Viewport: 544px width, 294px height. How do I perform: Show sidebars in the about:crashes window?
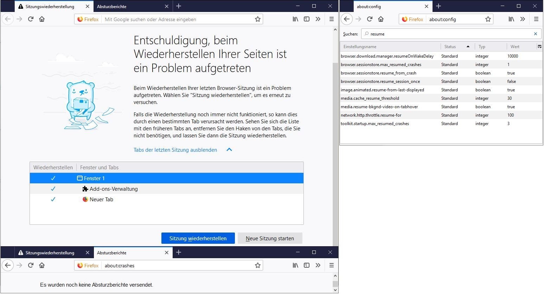pyautogui.click(x=307, y=265)
